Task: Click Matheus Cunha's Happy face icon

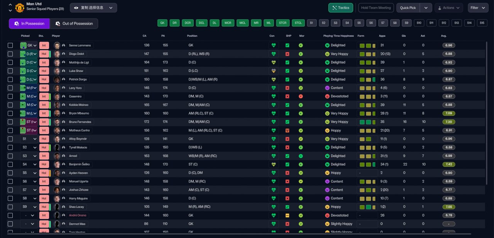Action: tap(327, 130)
